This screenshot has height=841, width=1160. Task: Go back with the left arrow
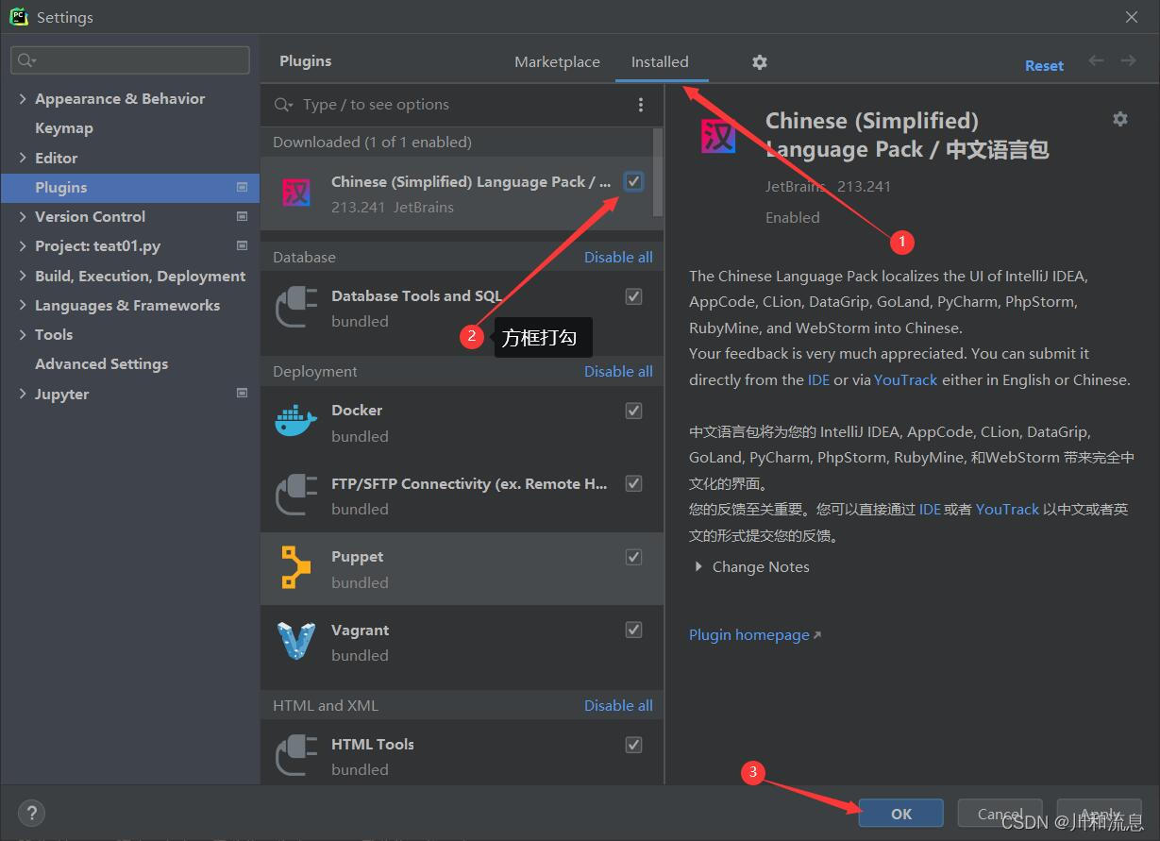1096,61
